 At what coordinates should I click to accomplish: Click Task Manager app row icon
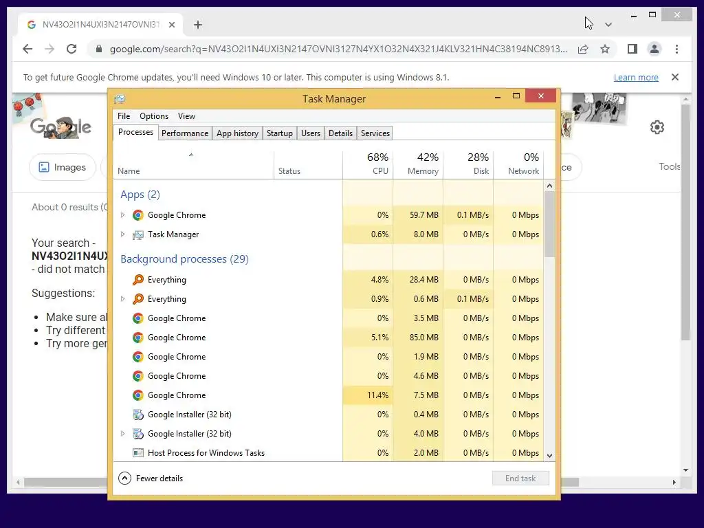137,234
